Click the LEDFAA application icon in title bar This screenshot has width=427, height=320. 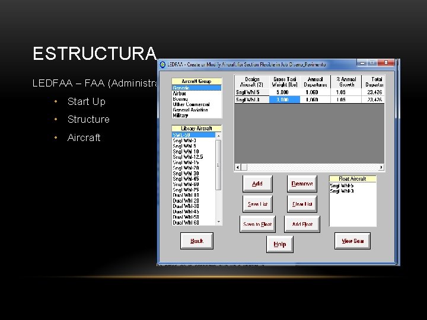click(x=163, y=65)
